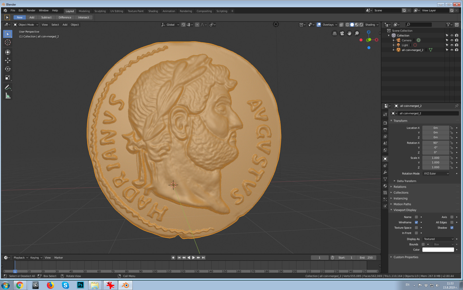Enable the snapping magnet

(x=183, y=24)
